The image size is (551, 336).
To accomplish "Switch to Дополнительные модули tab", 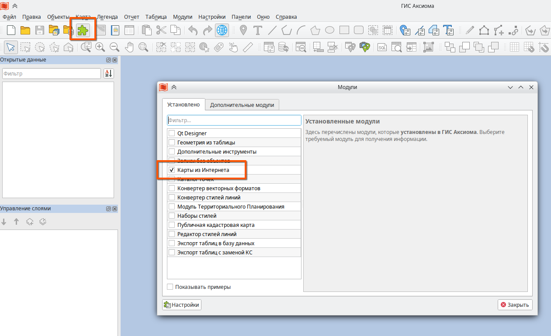I will pos(242,105).
